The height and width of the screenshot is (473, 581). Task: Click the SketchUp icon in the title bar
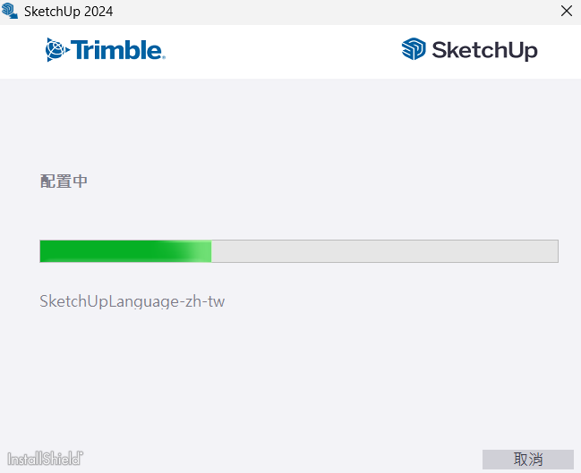point(11,12)
